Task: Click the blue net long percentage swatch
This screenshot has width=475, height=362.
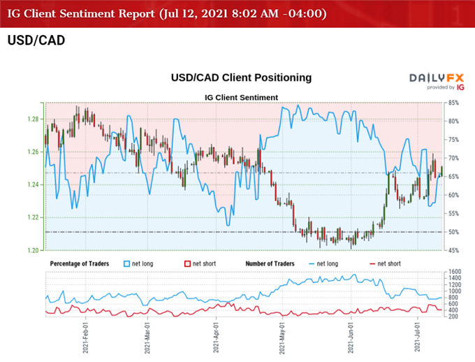Action: 126,263
